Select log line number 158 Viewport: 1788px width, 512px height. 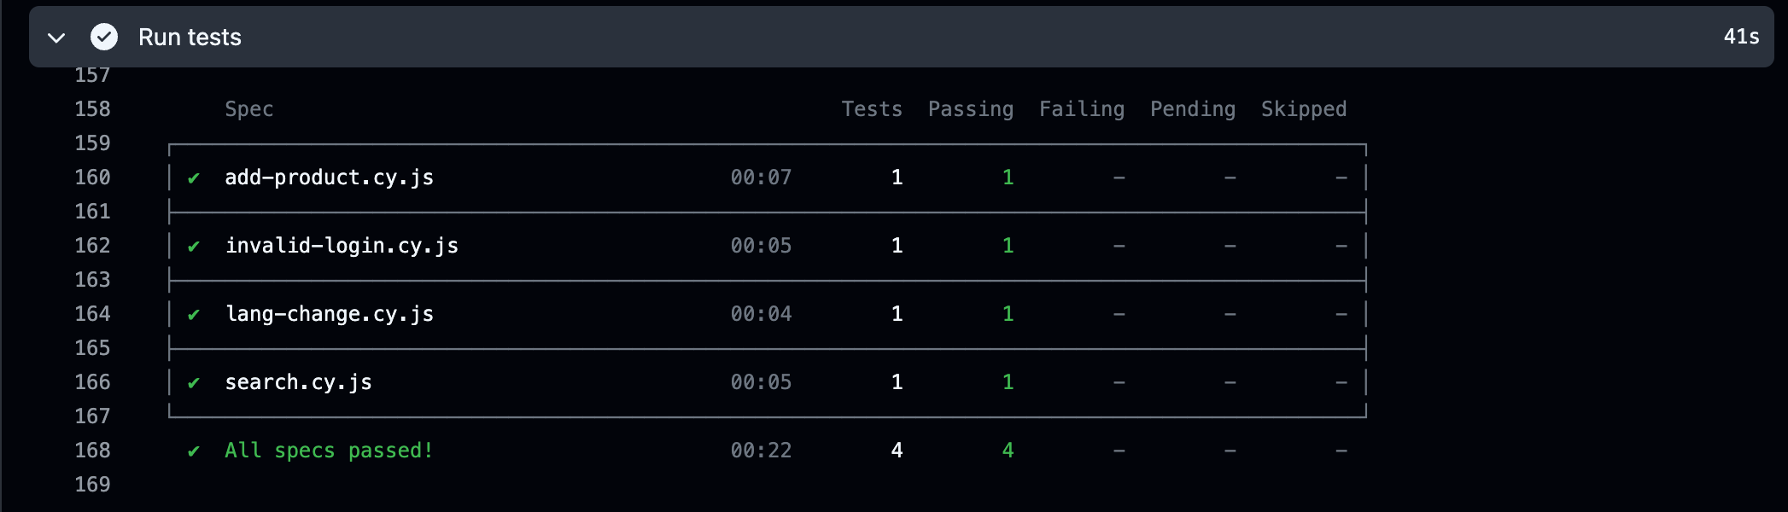click(x=92, y=109)
